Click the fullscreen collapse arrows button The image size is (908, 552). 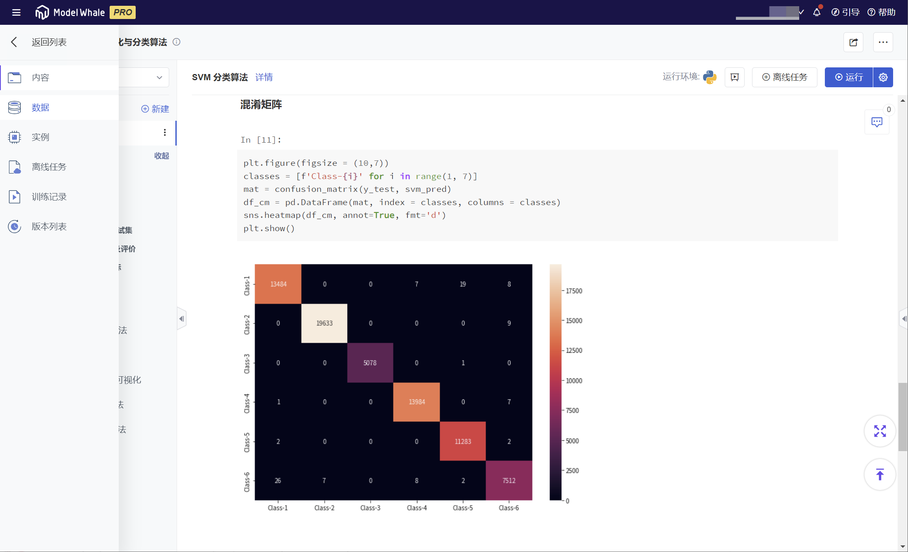(x=880, y=431)
